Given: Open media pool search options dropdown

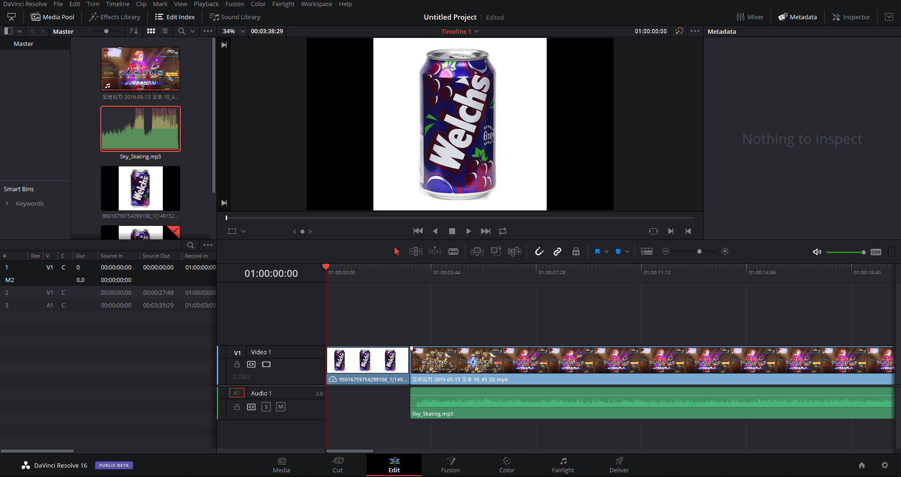Looking at the screenshot, I should [x=192, y=31].
